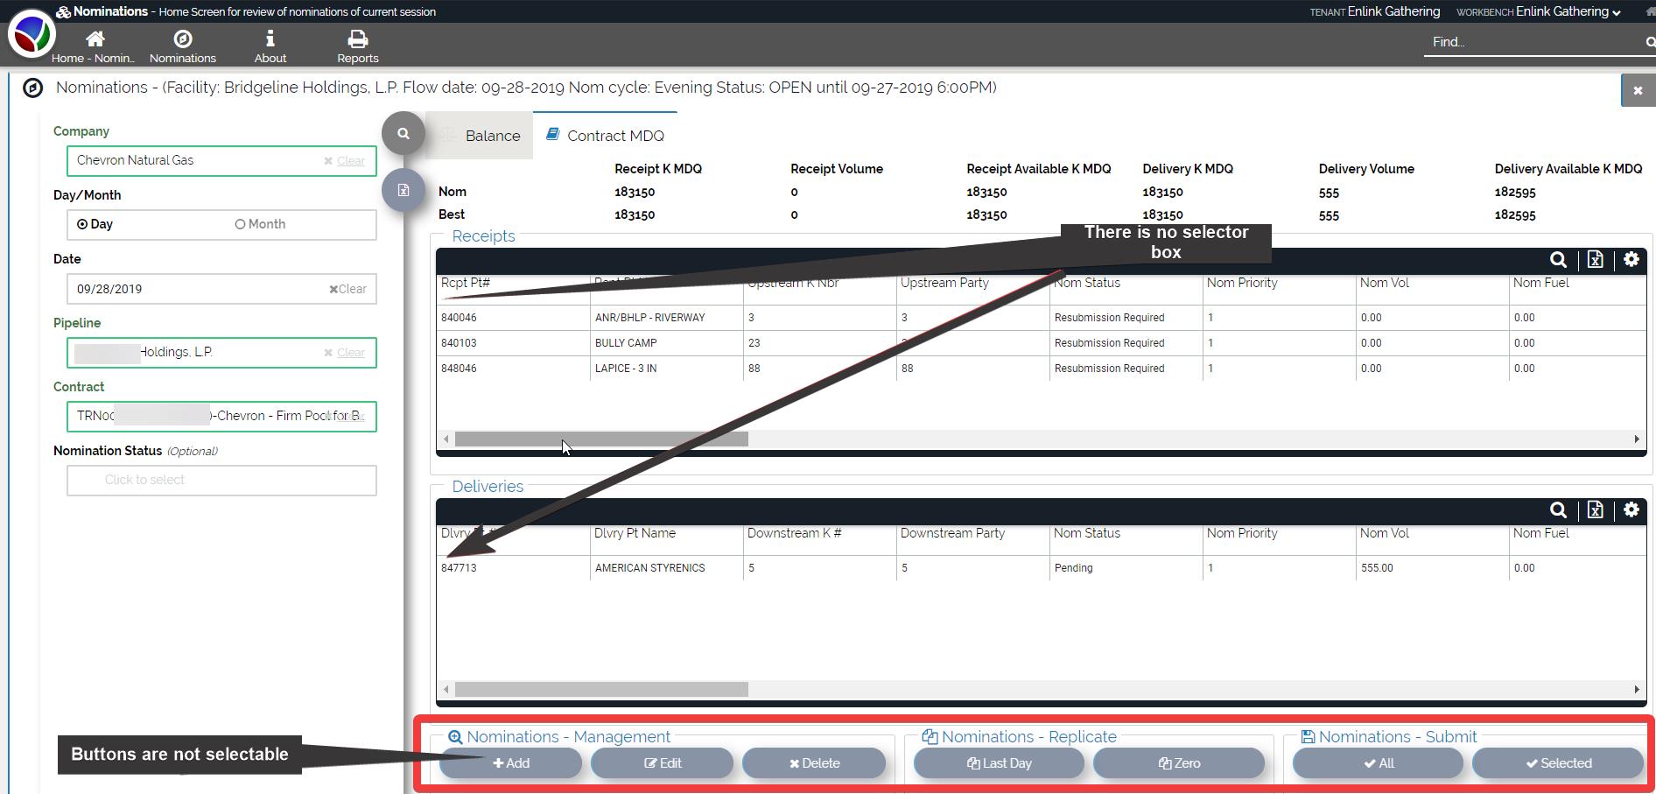Open the Contract selection dropdown
Viewport: 1656px width, 794px height.
[221, 417]
